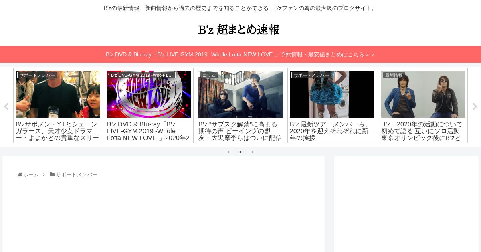Open the サブスク解禁 column article thumbnail
The image size is (481, 252).
[x=240, y=94]
